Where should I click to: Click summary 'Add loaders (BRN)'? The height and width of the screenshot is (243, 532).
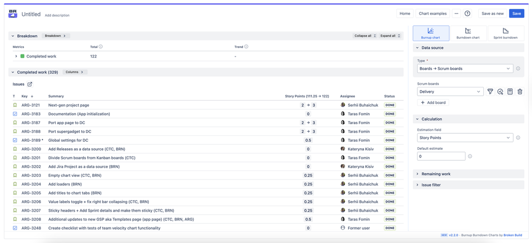point(66,184)
